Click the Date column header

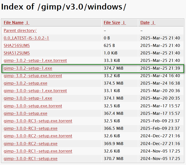[x=145, y=22]
